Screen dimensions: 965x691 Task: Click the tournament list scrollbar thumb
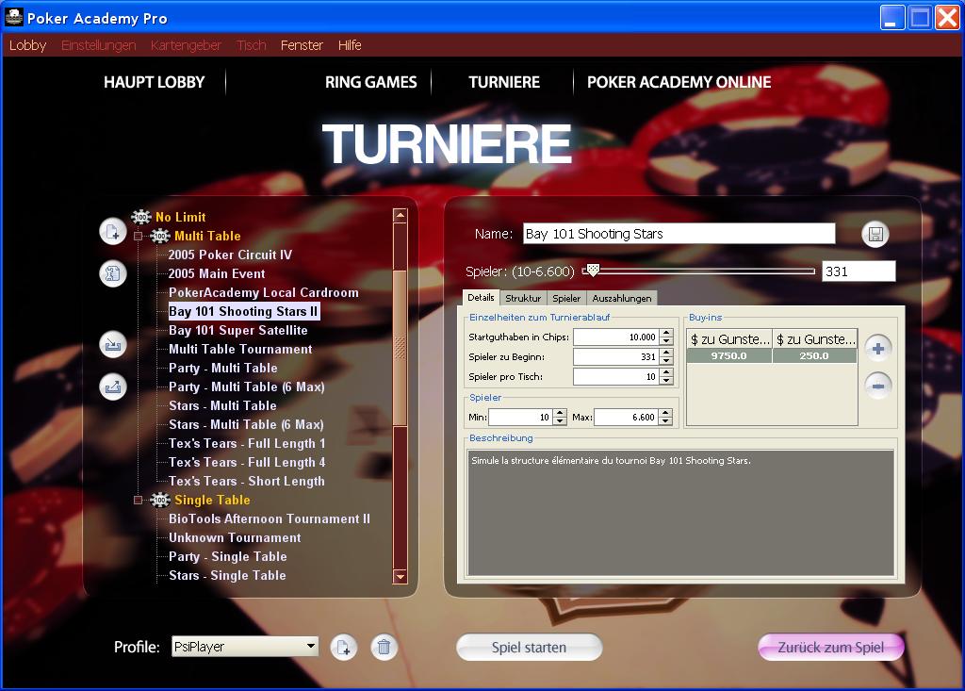pyautogui.click(x=400, y=348)
